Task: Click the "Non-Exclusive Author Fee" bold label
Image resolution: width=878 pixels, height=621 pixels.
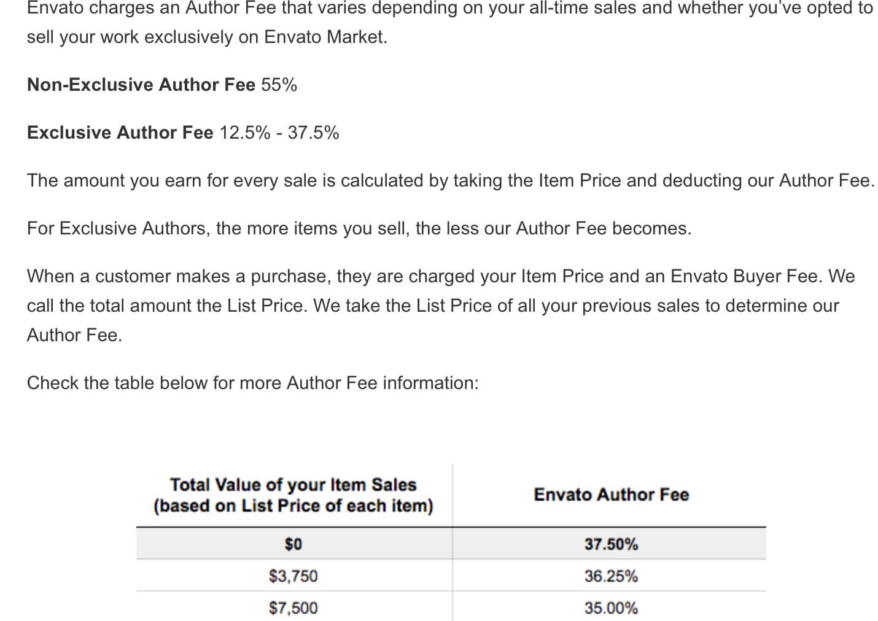Action: (x=141, y=85)
